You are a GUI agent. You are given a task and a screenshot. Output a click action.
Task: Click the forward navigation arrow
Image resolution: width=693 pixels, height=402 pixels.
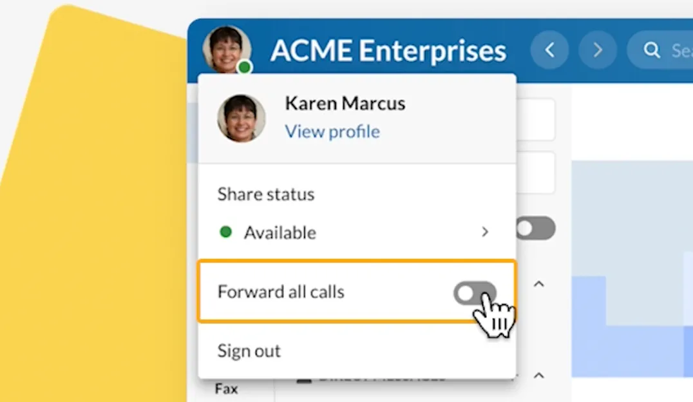(598, 50)
